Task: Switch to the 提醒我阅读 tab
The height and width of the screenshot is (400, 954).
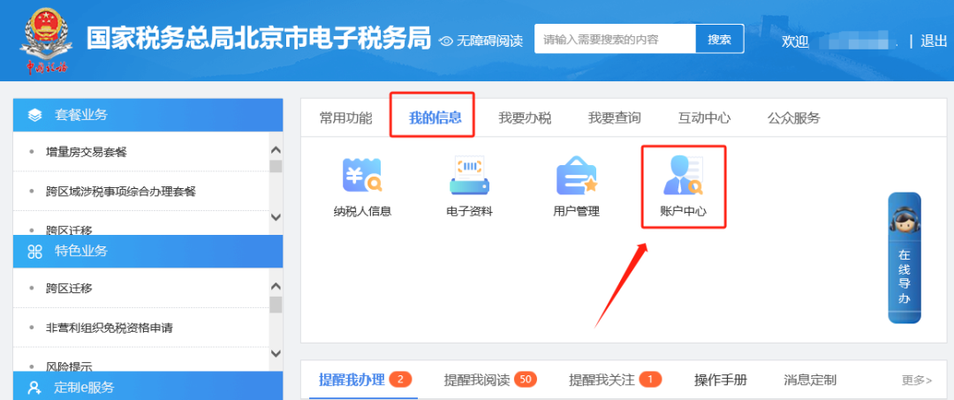Action: (x=477, y=380)
